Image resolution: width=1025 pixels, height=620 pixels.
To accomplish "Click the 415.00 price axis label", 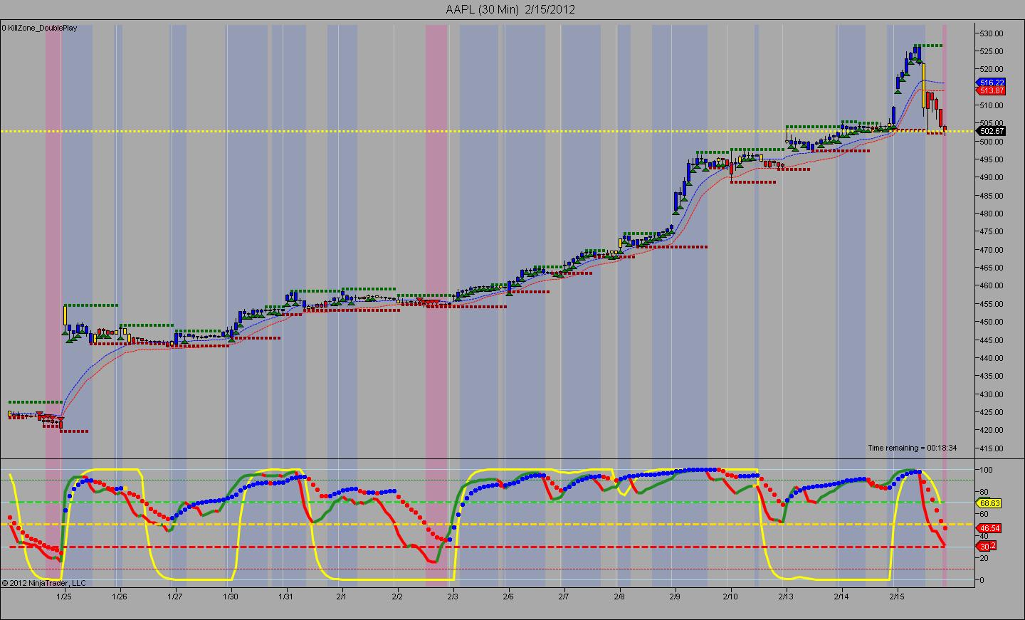I will pos(992,448).
